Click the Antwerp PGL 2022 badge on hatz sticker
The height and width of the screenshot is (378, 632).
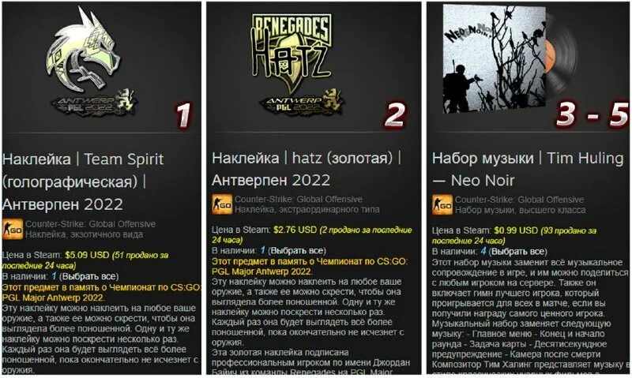point(303,103)
